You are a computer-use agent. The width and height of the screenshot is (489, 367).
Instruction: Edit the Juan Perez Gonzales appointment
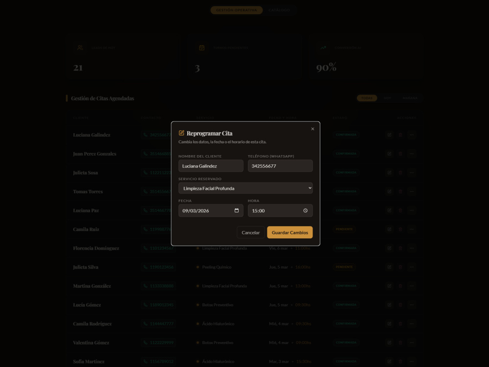click(x=389, y=154)
